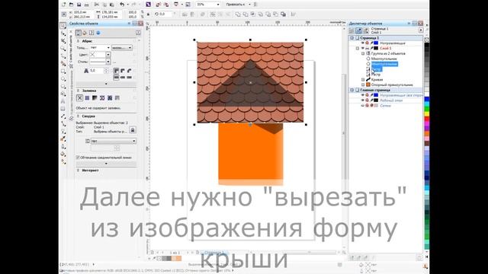Choose the No fill icon
Viewport: 488px width, 274px height.
click(x=79, y=98)
